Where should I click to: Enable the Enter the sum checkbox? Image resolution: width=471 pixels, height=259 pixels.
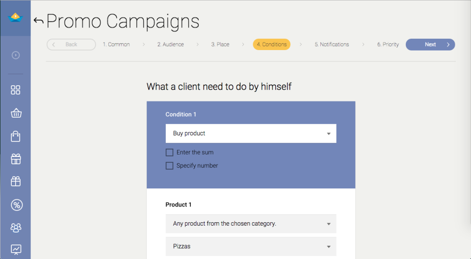[170, 153]
